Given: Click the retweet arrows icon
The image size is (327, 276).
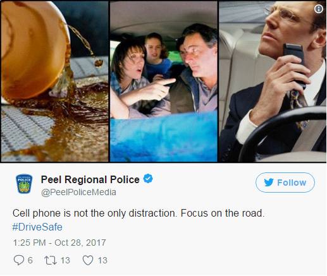Looking at the screenshot, I should (51, 260).
